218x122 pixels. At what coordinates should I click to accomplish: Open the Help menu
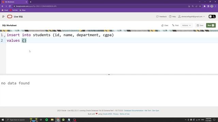tap(172, 17)
